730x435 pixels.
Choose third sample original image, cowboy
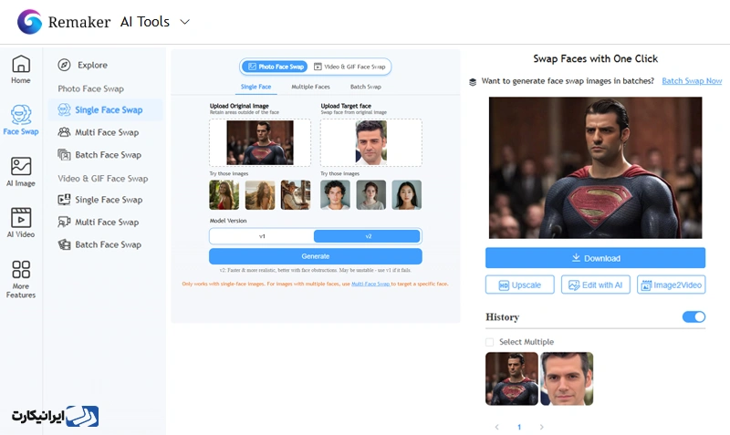296,195
